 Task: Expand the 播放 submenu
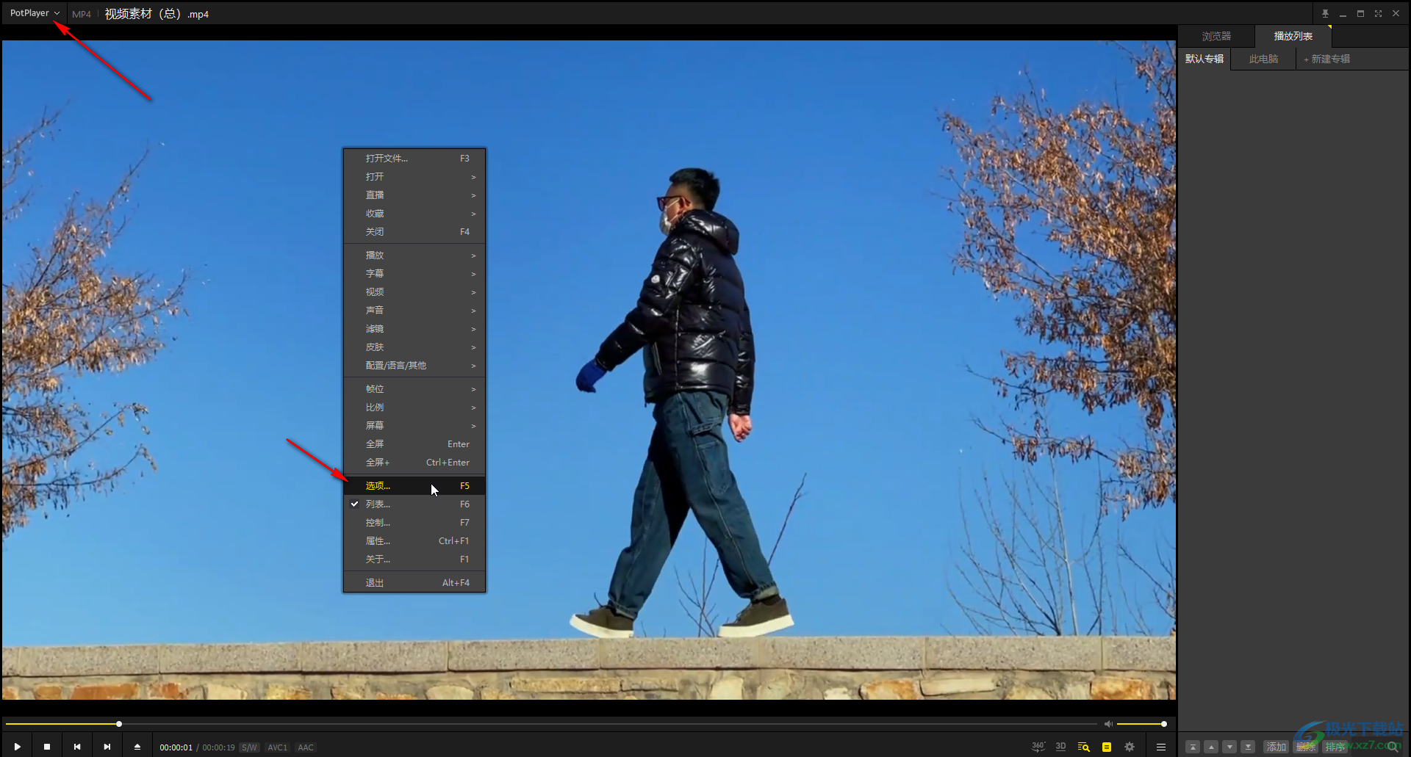pyautogui.click(x=414, y=256)
